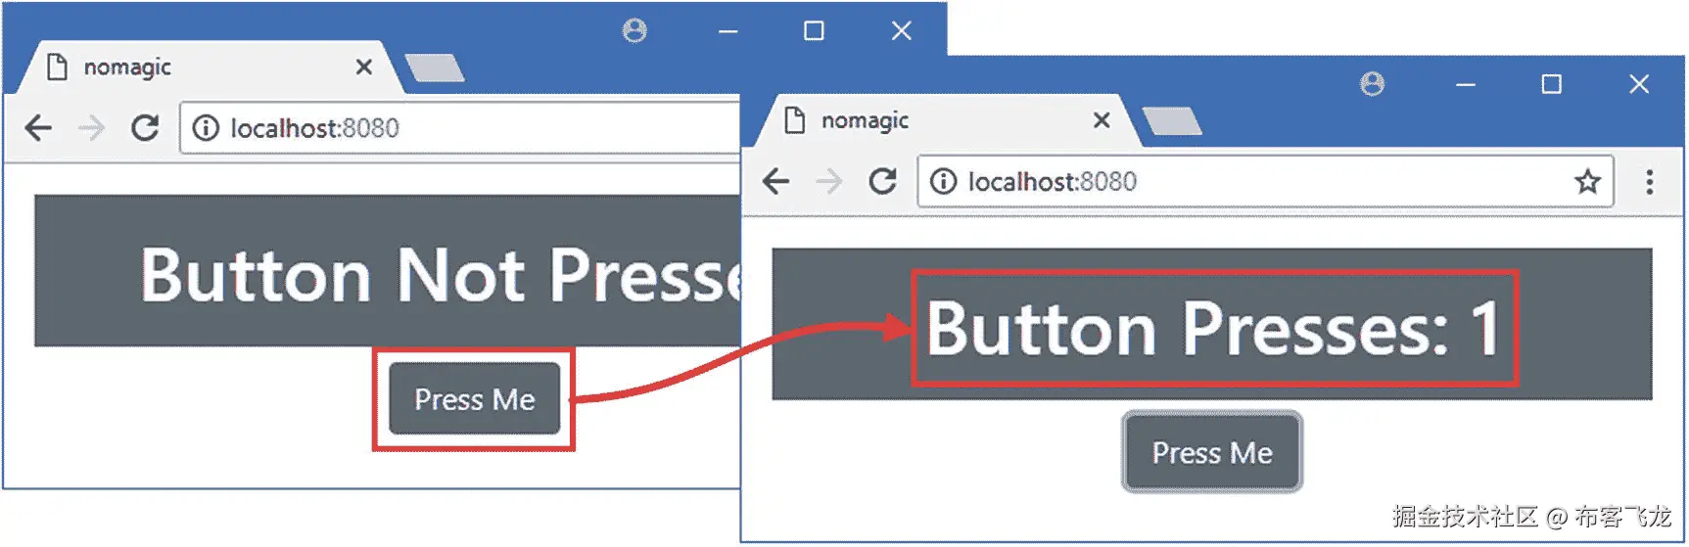
Task: Open user profile icon in left window
Action: point(634,31)
